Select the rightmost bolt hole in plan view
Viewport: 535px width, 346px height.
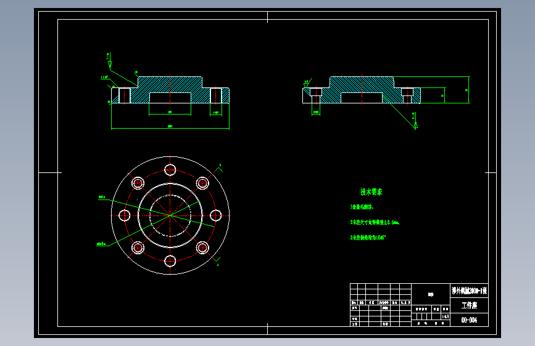215,215
